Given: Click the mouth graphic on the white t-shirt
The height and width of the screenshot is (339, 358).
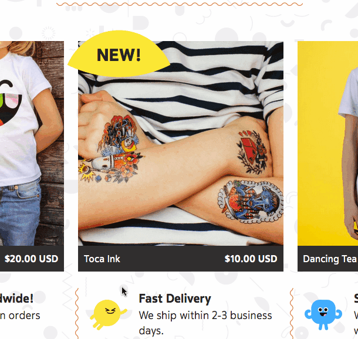Looking at the screenshot, I should [11, 104].
